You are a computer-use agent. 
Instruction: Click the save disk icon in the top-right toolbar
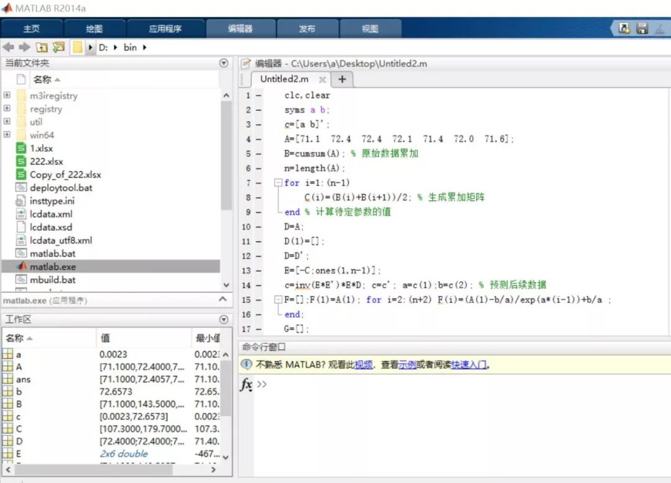pyautogui.click(x=642, y=28)
